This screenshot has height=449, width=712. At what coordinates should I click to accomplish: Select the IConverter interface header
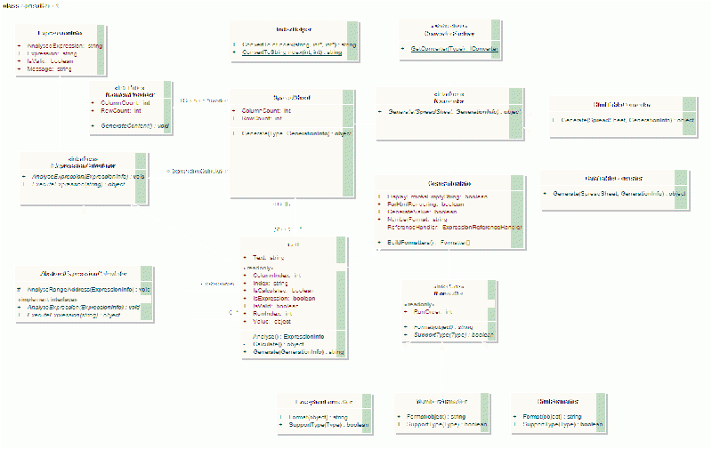(x=449, y=96)
